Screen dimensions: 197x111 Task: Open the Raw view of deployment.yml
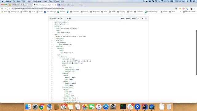(123, 18)
